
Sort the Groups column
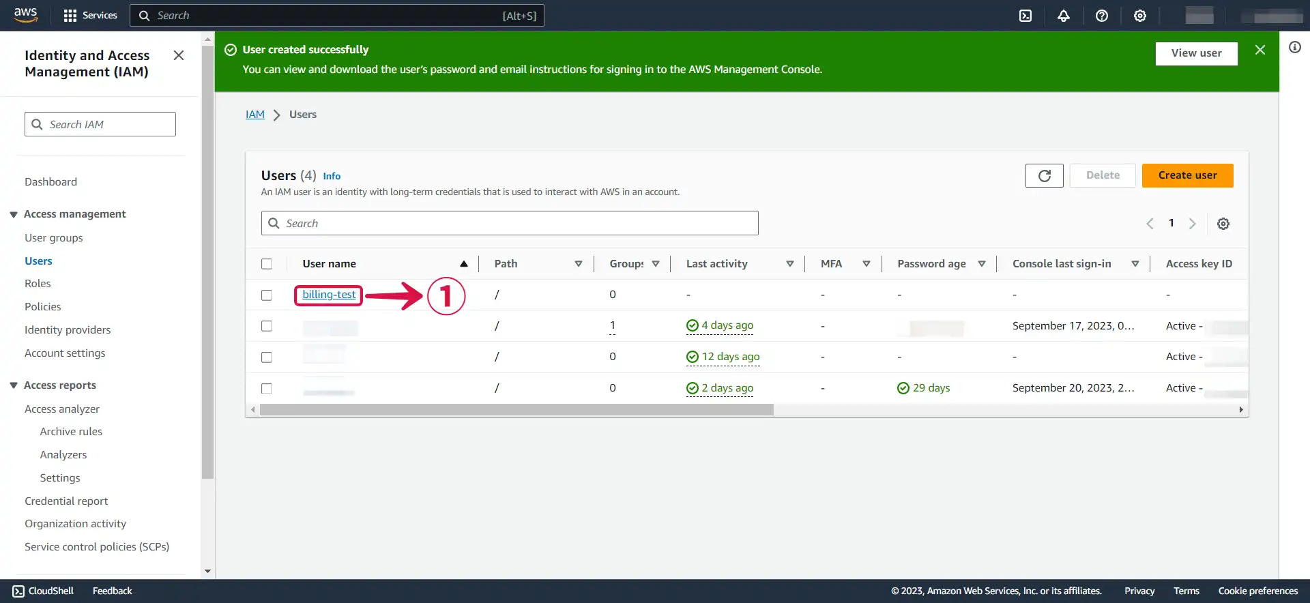coord(655,264)
